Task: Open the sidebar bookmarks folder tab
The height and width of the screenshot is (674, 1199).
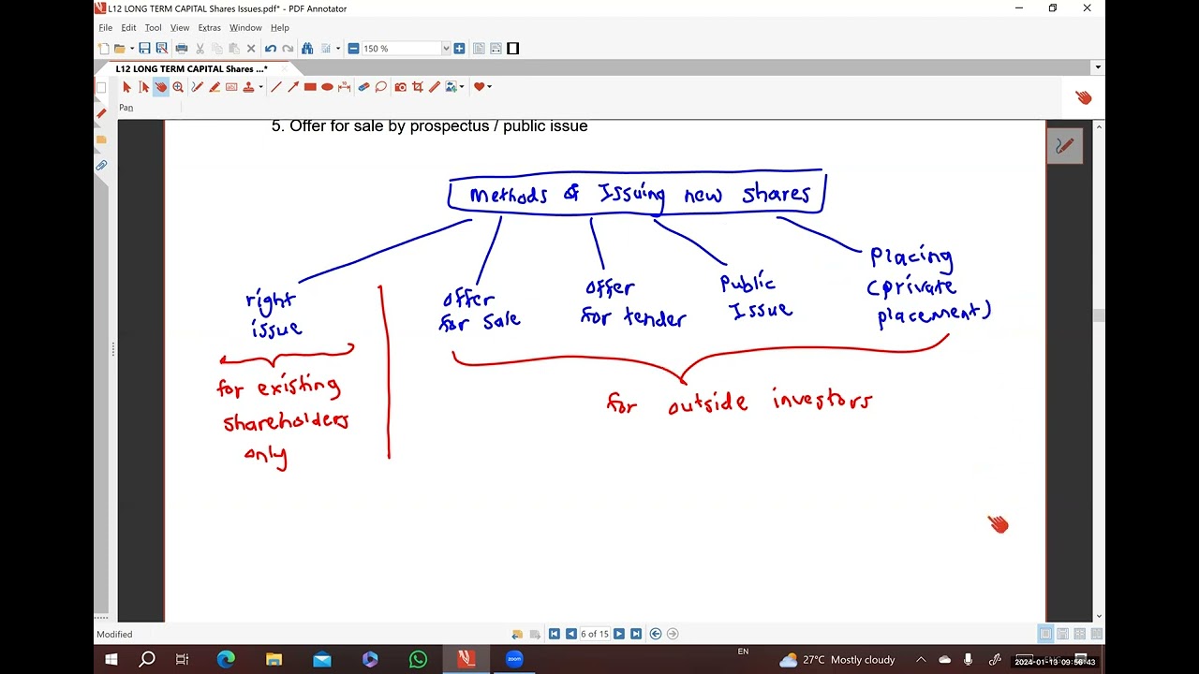Action: (101, 139)
